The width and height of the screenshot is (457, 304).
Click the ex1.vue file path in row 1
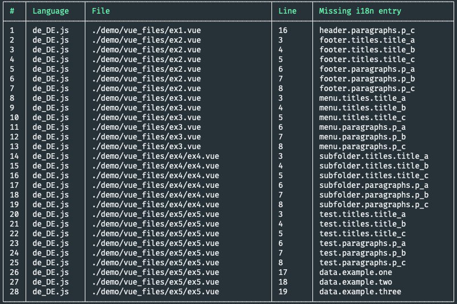146,30
